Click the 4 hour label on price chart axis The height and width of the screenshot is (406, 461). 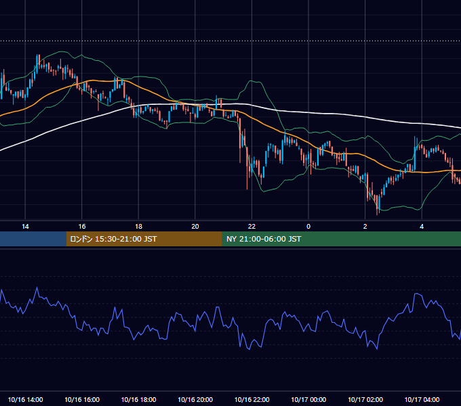click(422, 227)
